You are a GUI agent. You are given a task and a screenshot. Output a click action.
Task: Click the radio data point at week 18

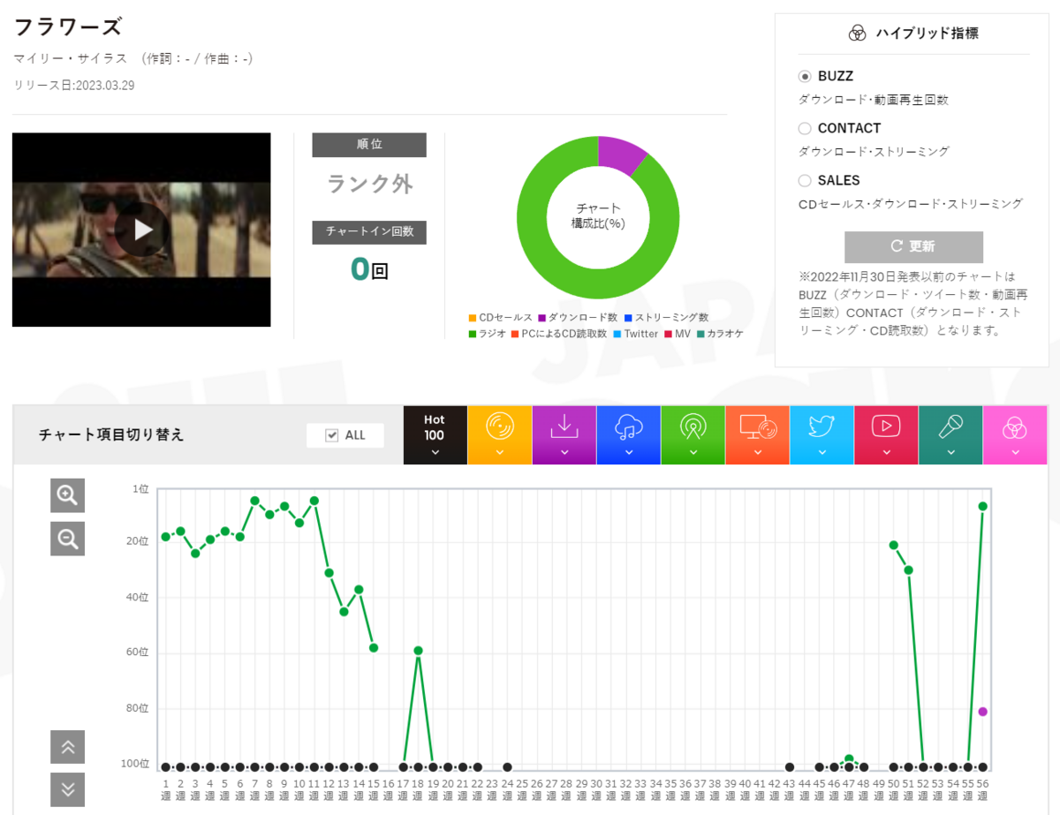pyautogui.click(x=418, y=651)
